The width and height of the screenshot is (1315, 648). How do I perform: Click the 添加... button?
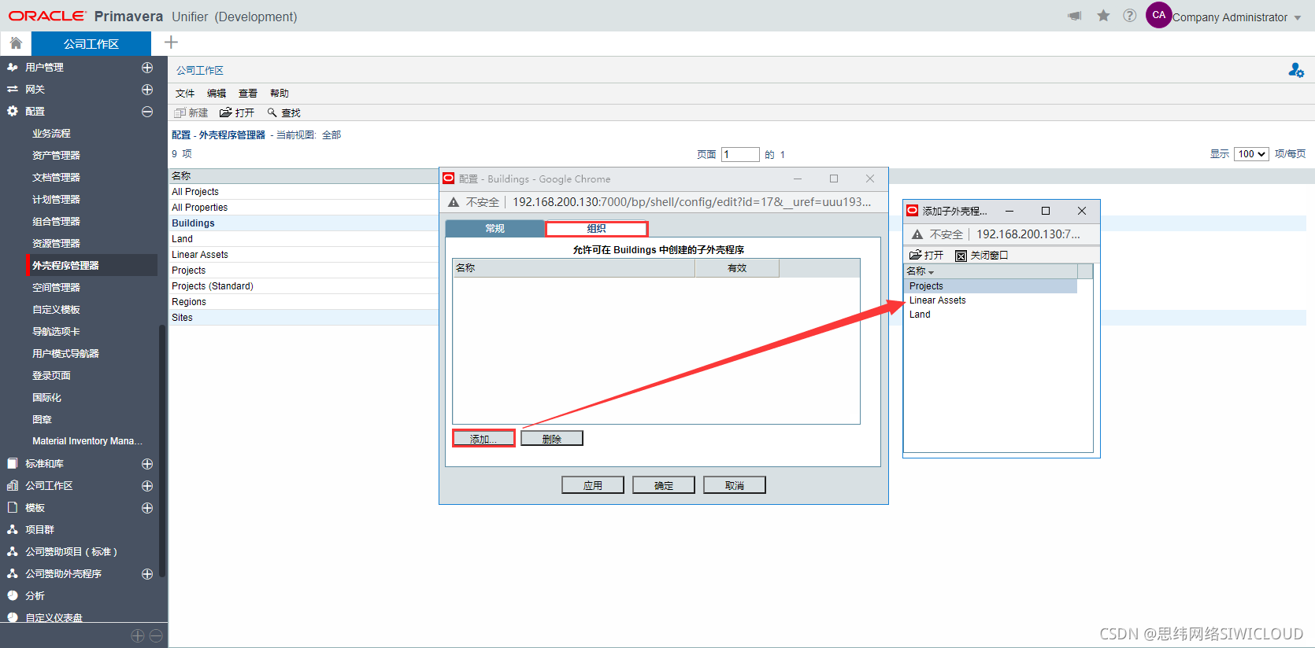(x=483, y=439)
